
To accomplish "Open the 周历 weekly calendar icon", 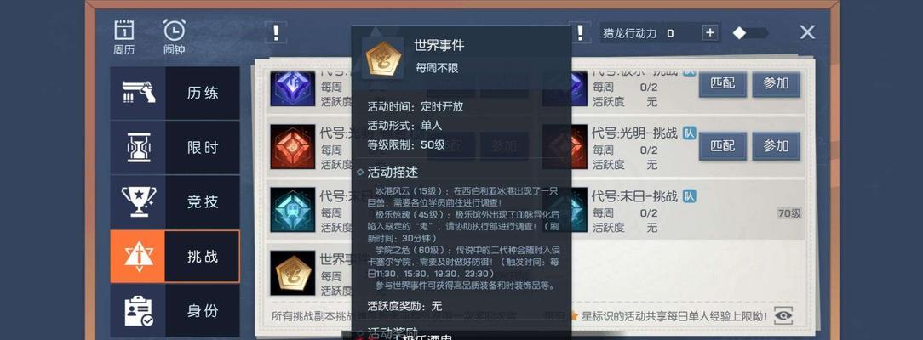I will pos(123,37).
